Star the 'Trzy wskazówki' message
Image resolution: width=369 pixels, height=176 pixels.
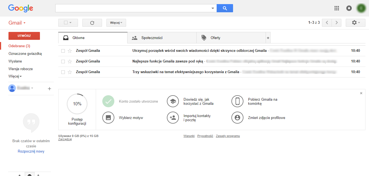(70, 72)
